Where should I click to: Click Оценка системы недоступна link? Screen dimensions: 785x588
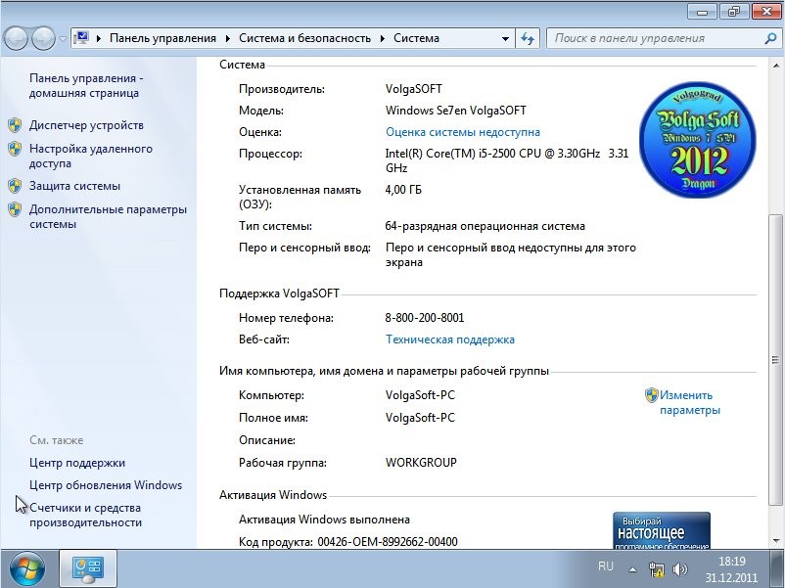(463, 132)
